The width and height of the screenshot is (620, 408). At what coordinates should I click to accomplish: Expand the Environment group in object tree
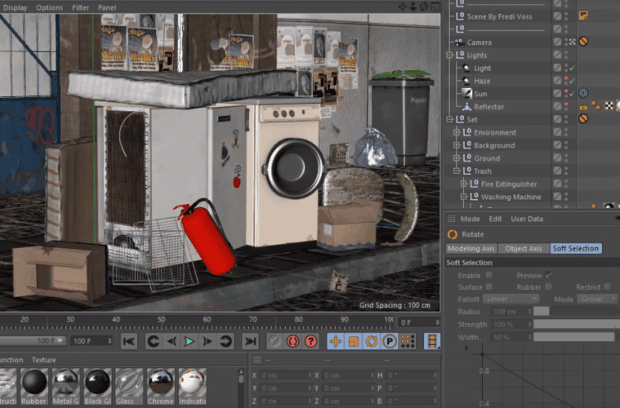pyautogui.click(x=457, y=132)
